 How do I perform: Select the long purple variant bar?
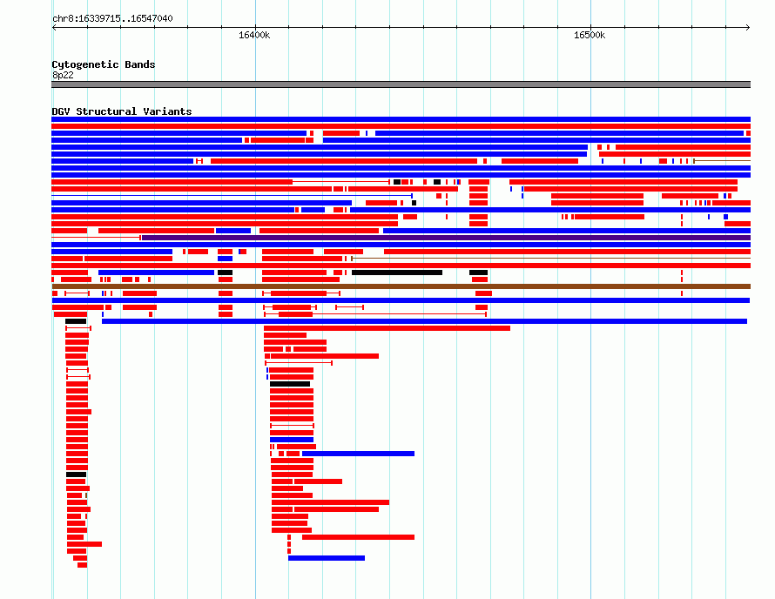446,238
